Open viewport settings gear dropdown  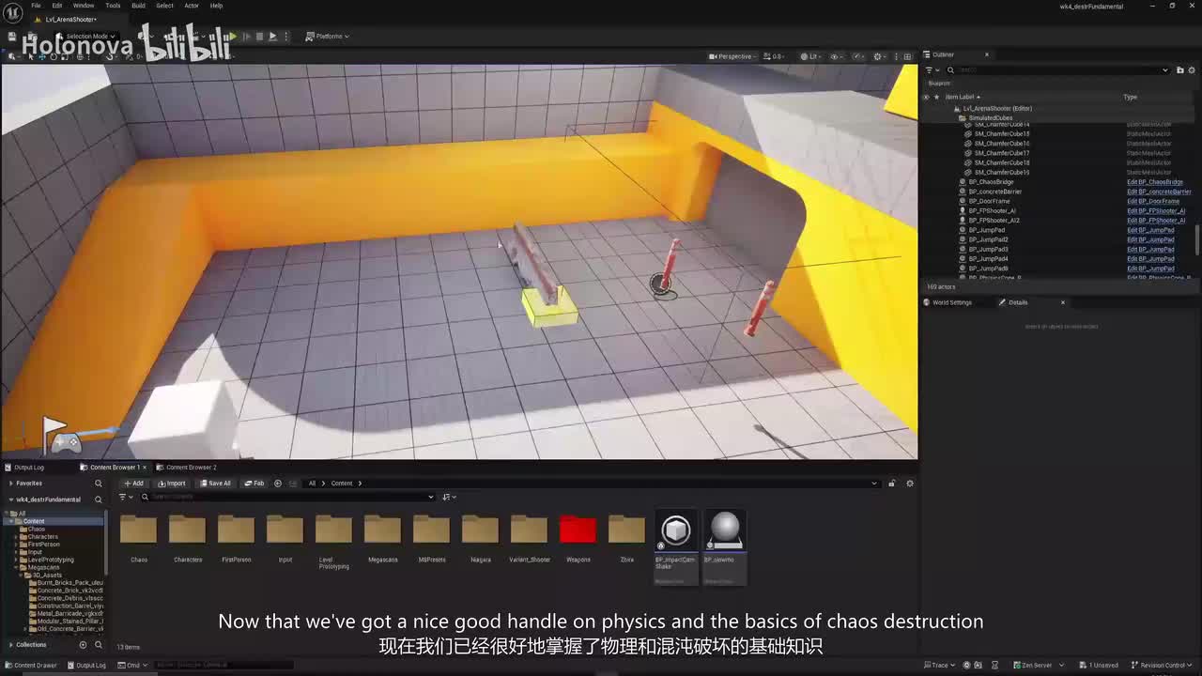878,56
